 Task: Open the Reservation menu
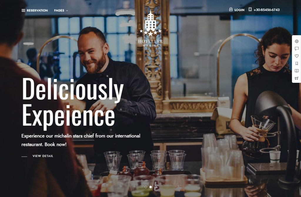point(37,10)
